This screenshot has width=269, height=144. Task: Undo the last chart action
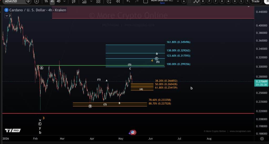pos(128,1)
